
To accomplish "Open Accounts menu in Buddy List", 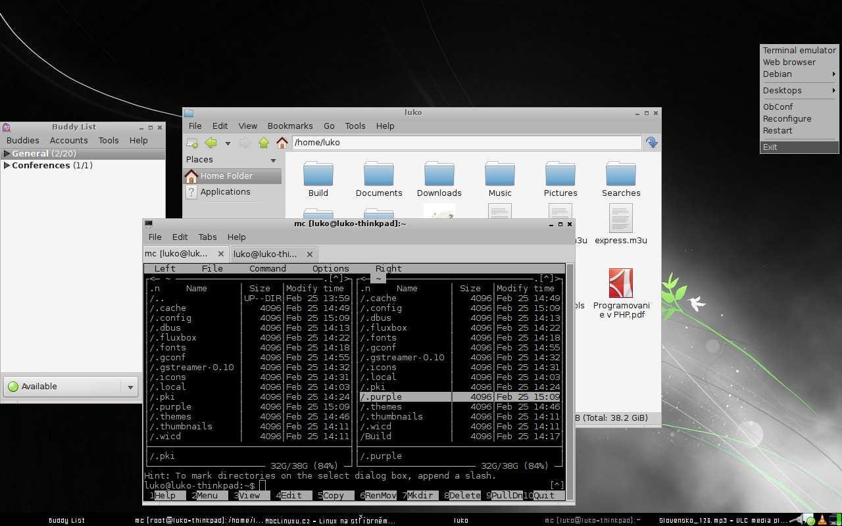I will (x=69, y=141).
